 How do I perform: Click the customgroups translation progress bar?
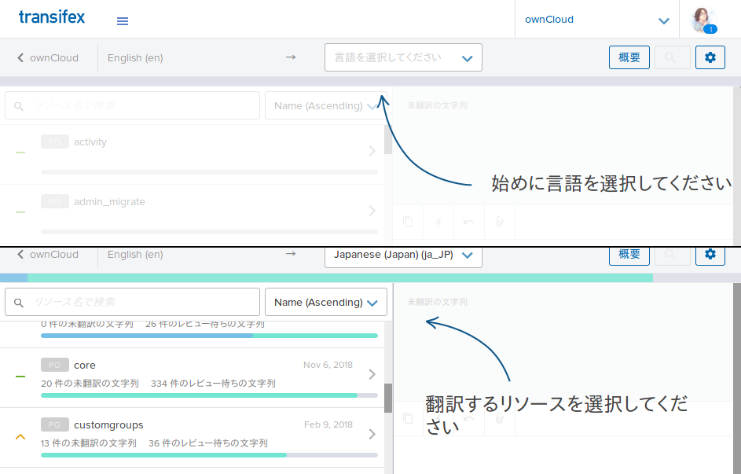tap(209, 455)
